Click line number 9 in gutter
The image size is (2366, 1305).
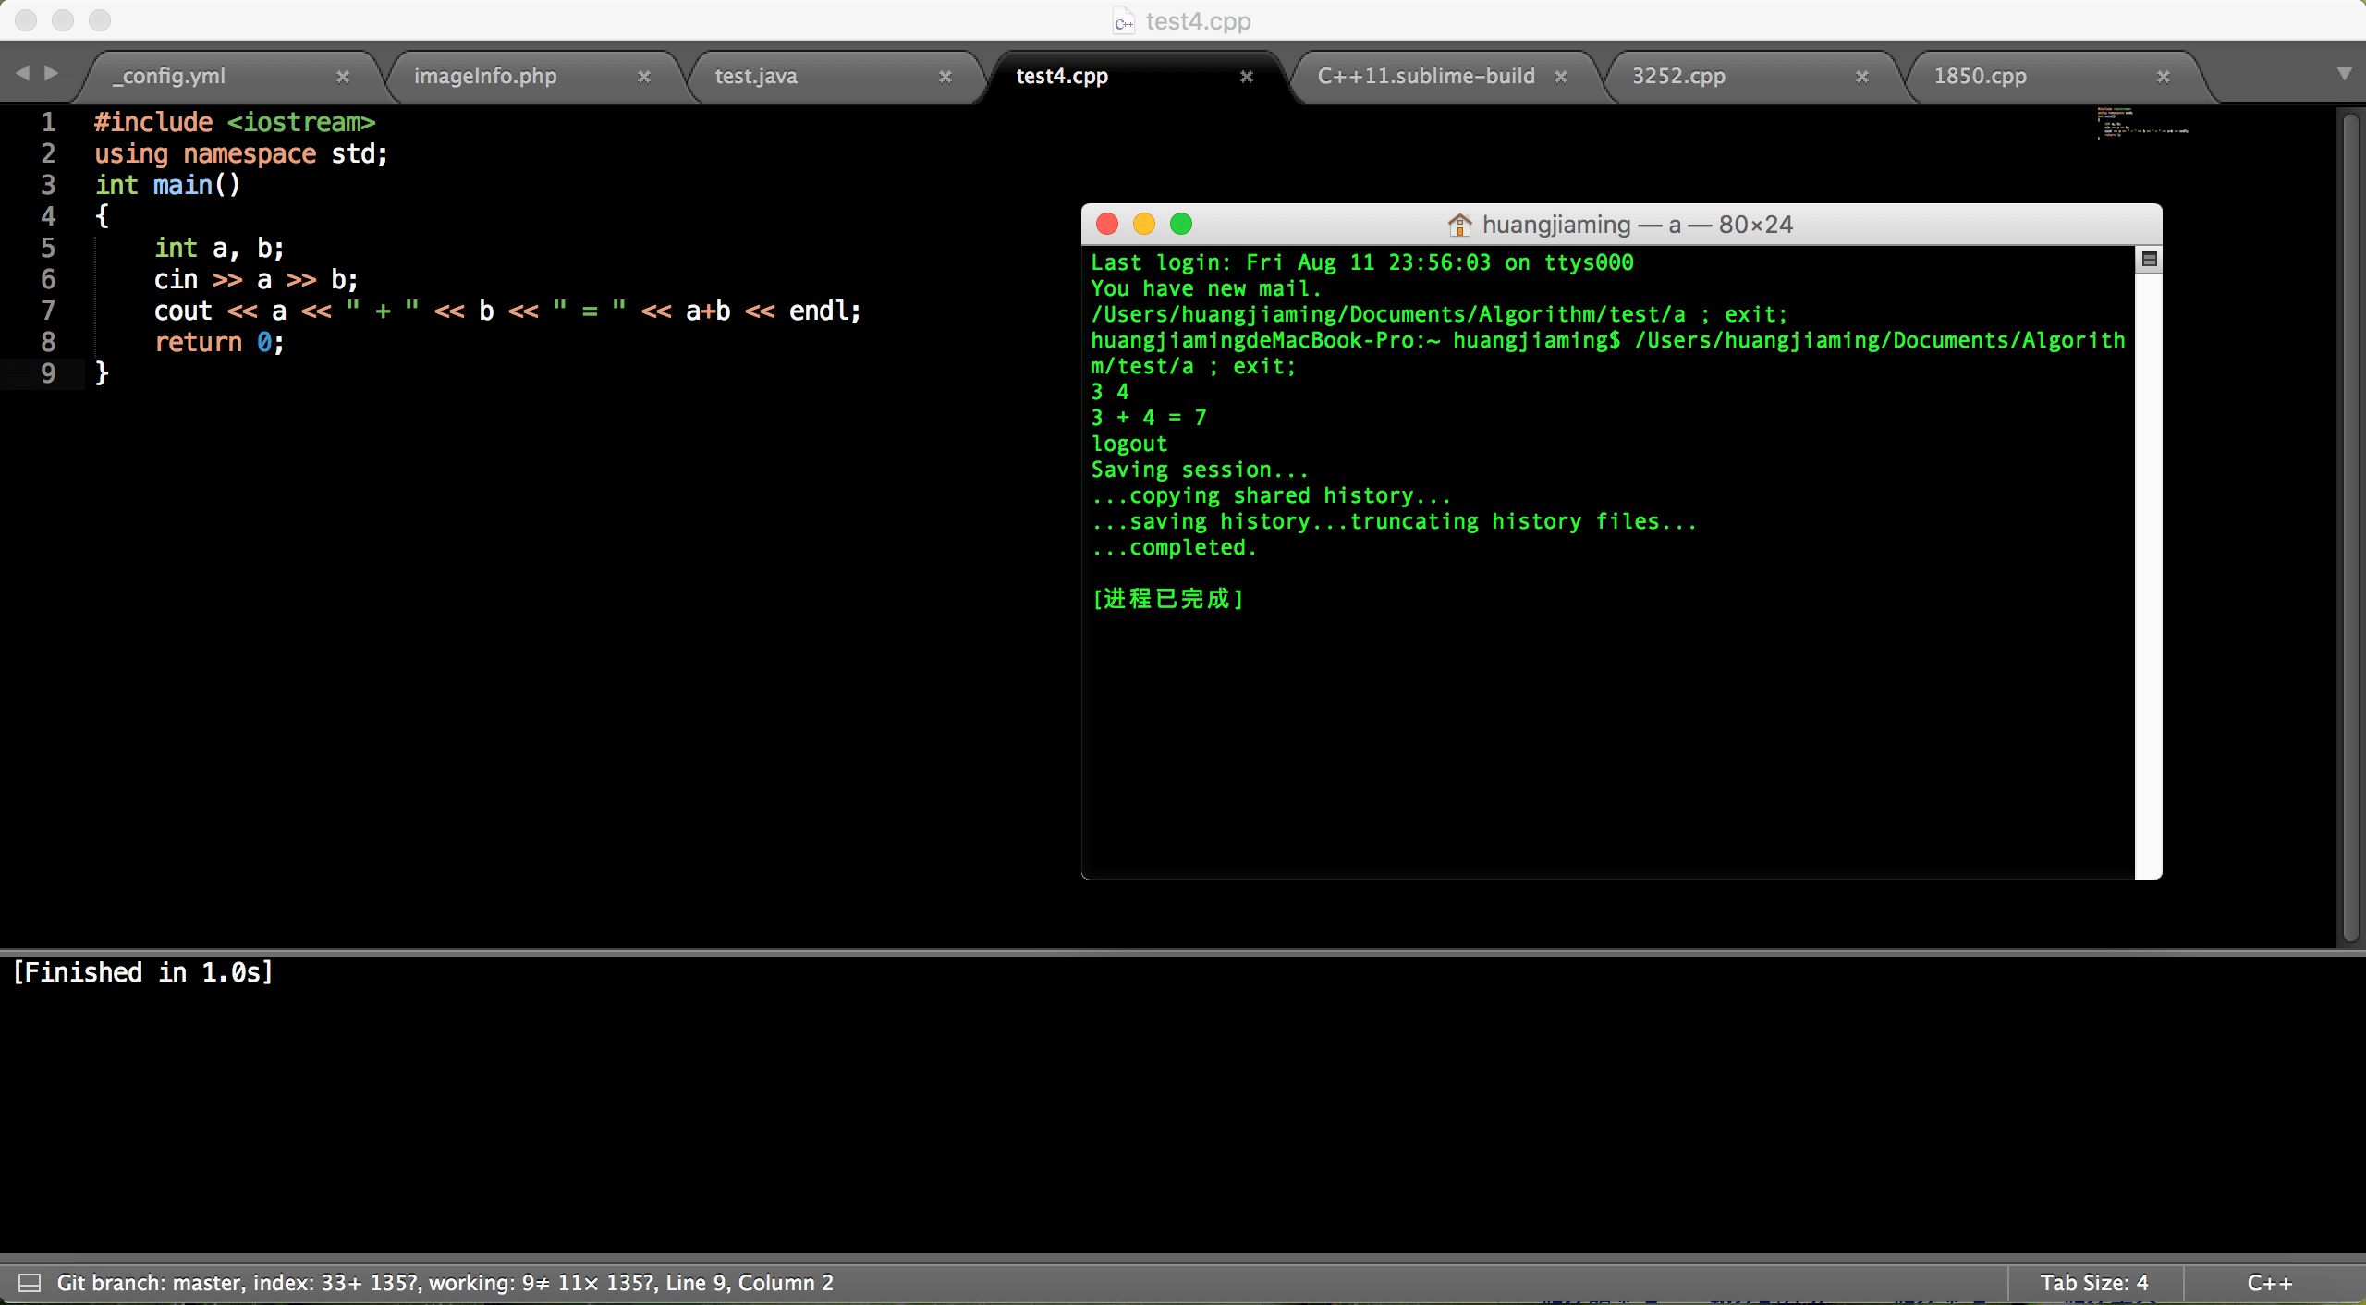[48, 373]
